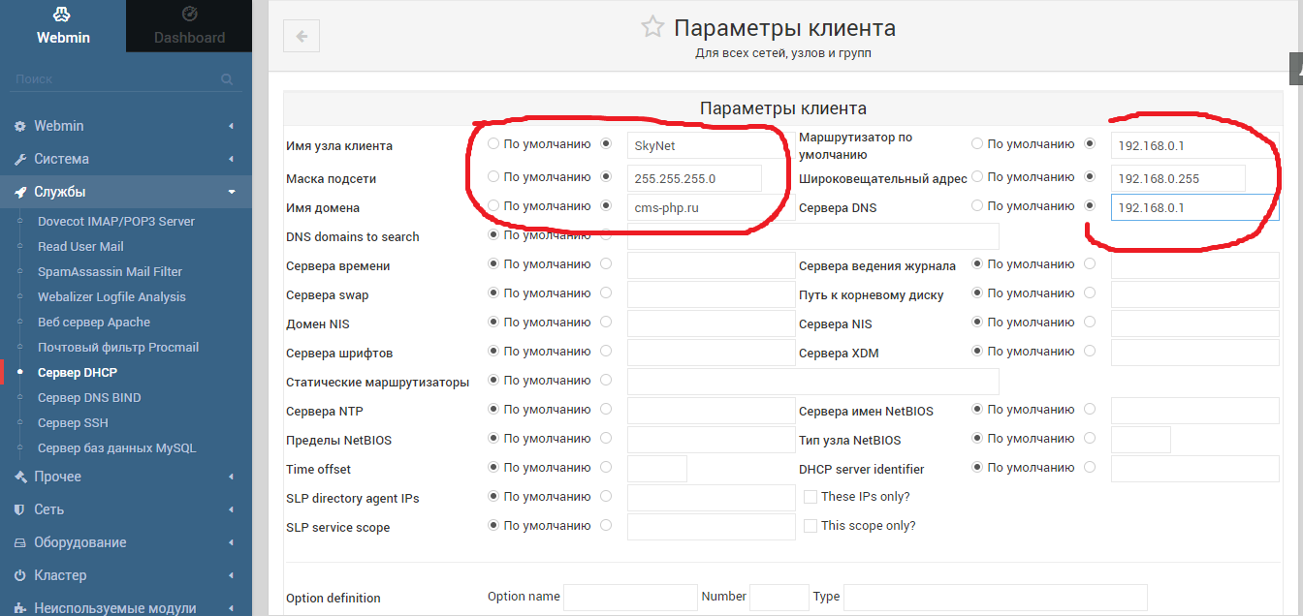
Task: Open Веб сервер Apache module
Action: [x=94, y=323]
